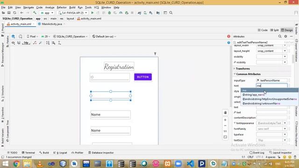Select the Design view mode

coord(287,30)
